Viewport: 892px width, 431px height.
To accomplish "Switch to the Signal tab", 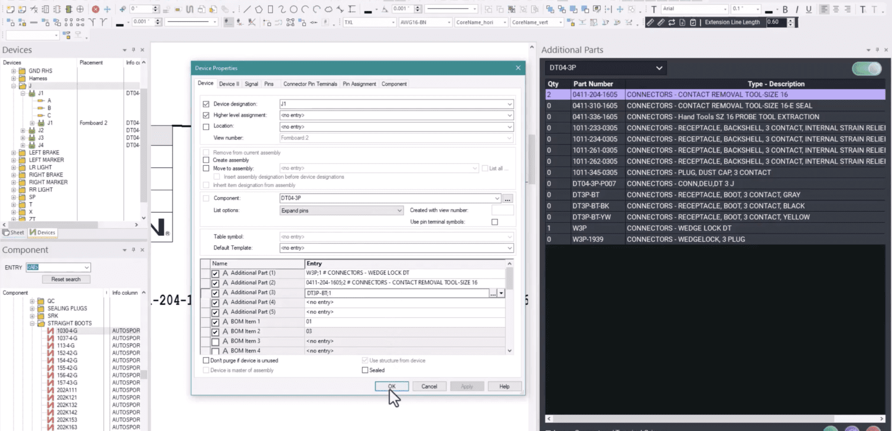I will click(x=252, y=84).
